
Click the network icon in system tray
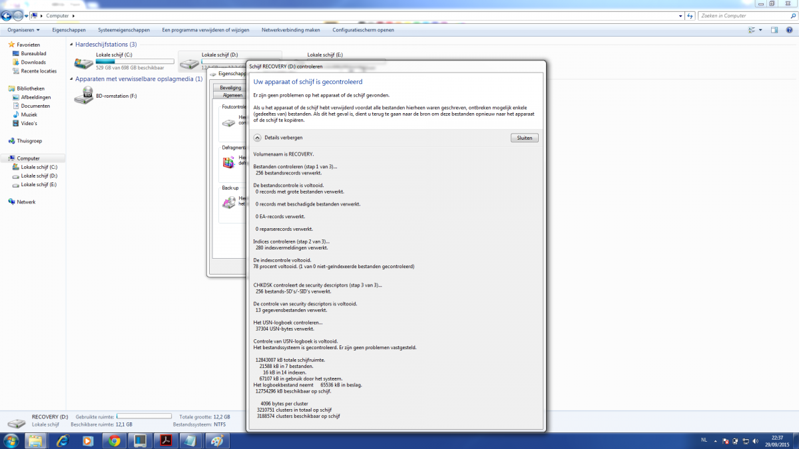click(x=745, y=440)
